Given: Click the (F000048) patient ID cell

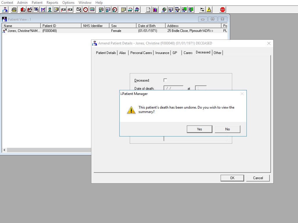Looking at the screenshot, I should pyautogui.click(x=49, y=31).
